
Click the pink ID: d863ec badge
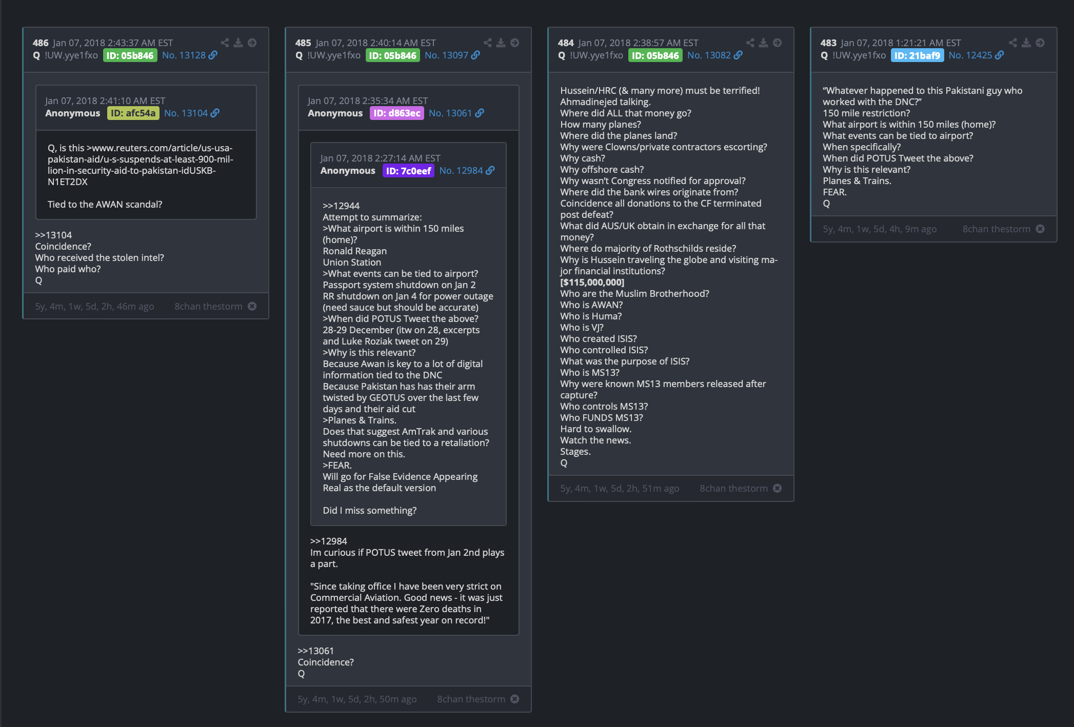coord(397,113)
